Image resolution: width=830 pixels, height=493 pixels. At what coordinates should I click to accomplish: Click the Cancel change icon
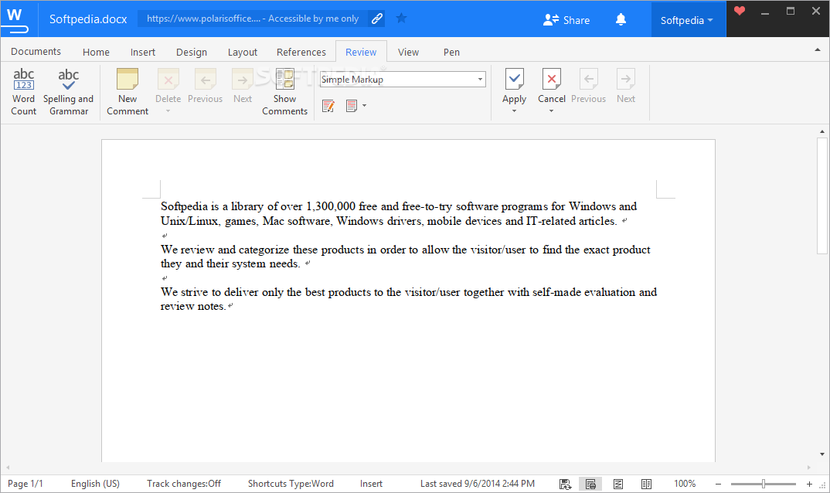point(552,80)
